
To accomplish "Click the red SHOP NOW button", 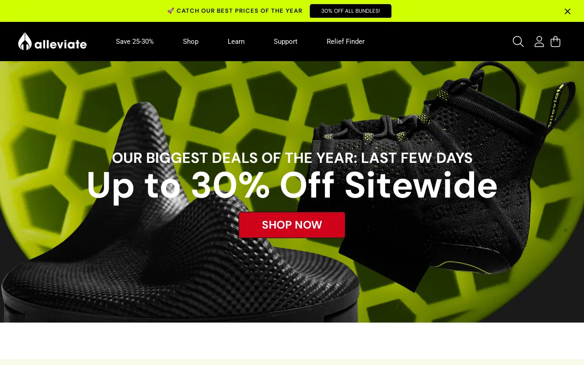I will click(x=292, y=225).
